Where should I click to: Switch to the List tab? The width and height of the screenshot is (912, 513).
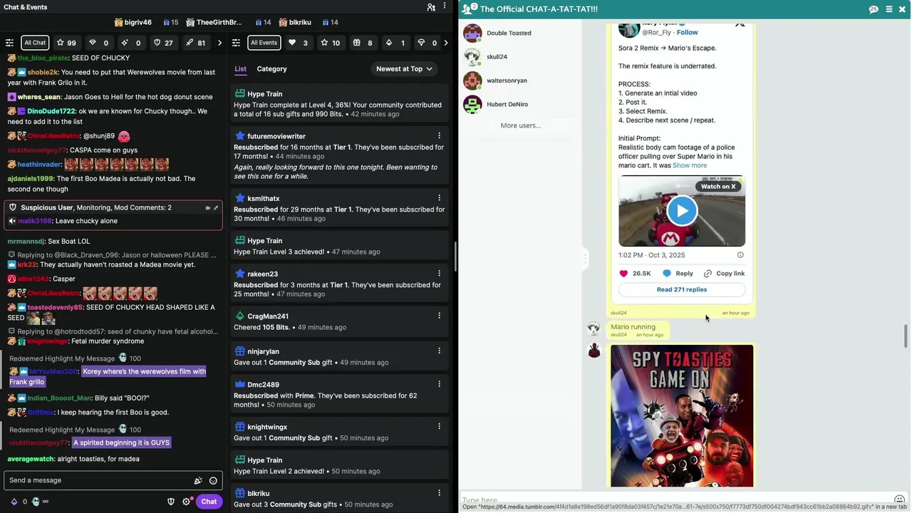point(240,69)
